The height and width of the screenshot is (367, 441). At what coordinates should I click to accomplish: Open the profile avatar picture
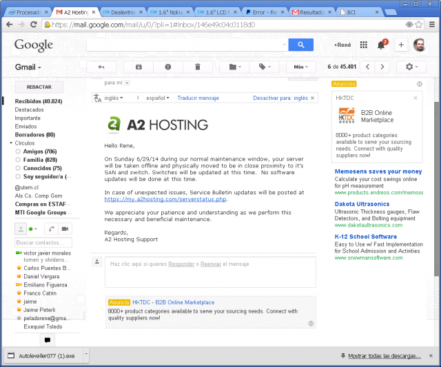[419, 45]
